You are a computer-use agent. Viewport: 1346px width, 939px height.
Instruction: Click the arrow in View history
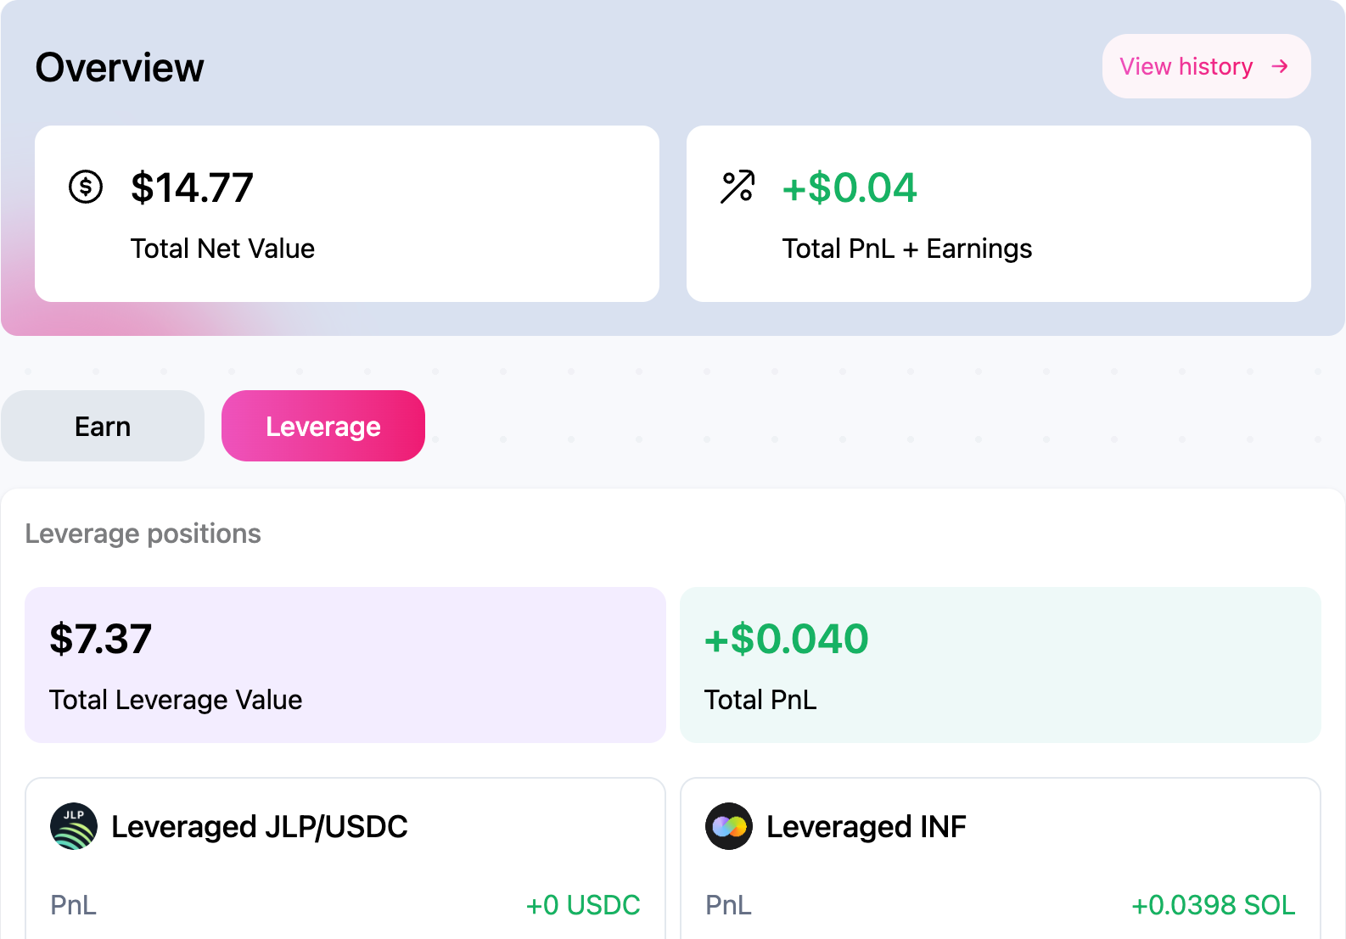[1280, 66]
